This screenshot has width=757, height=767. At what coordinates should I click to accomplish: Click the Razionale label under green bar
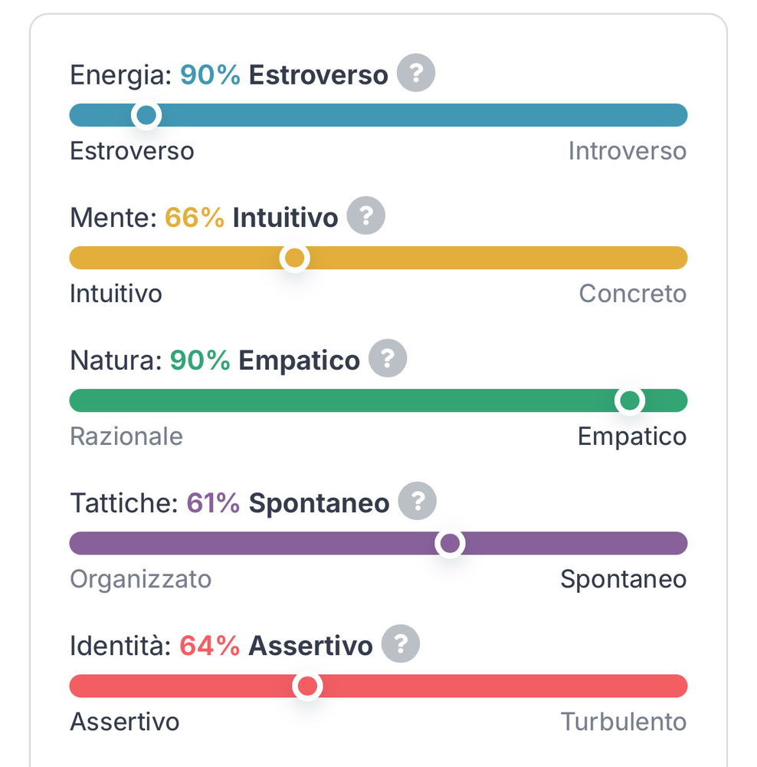pos(126,436)
